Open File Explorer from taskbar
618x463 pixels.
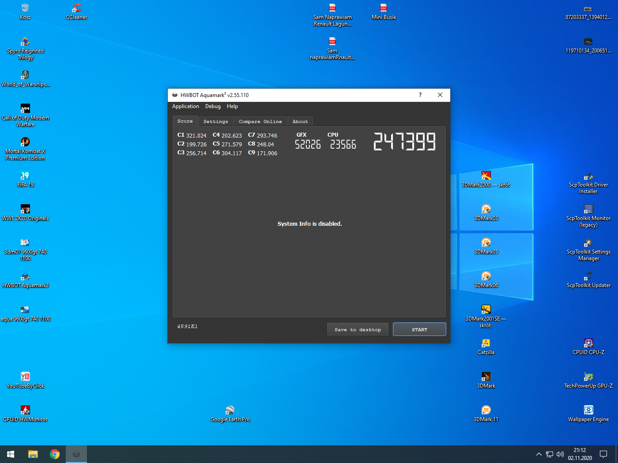[33, 454]
